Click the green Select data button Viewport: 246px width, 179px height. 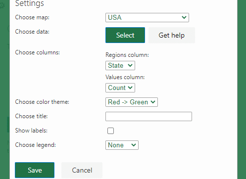point(125,35)
